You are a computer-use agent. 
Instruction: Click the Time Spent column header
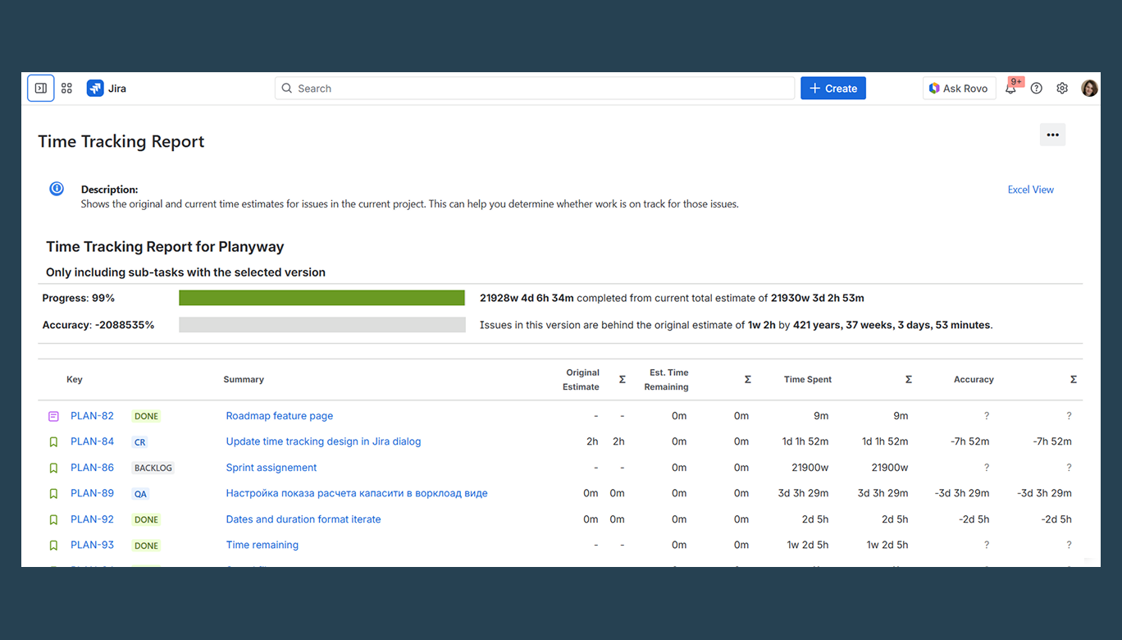808,380
